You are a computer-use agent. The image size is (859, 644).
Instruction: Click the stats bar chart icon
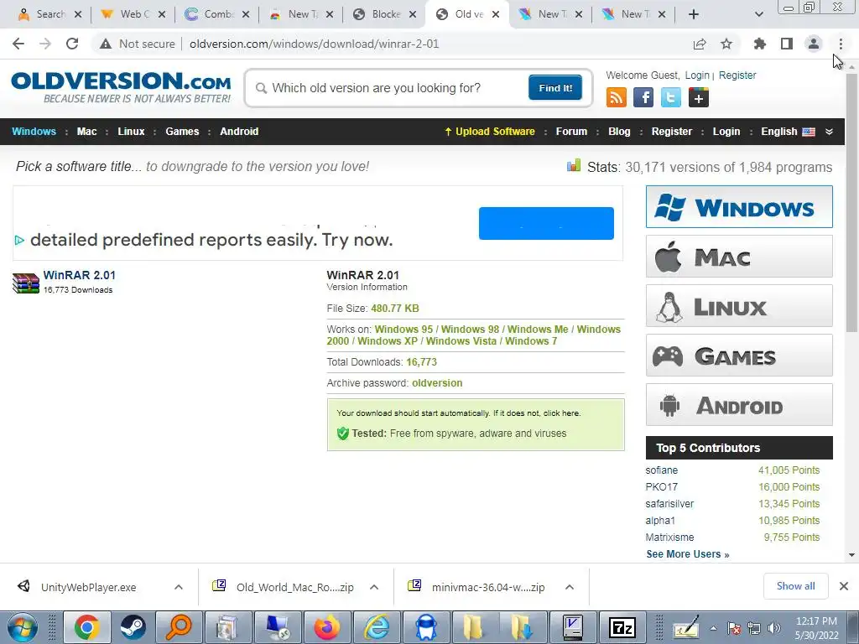(x=574, y=165)
